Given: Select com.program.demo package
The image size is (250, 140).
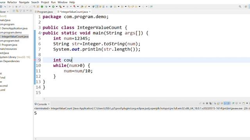Looking at the screenshot, I should coord(11,32).
